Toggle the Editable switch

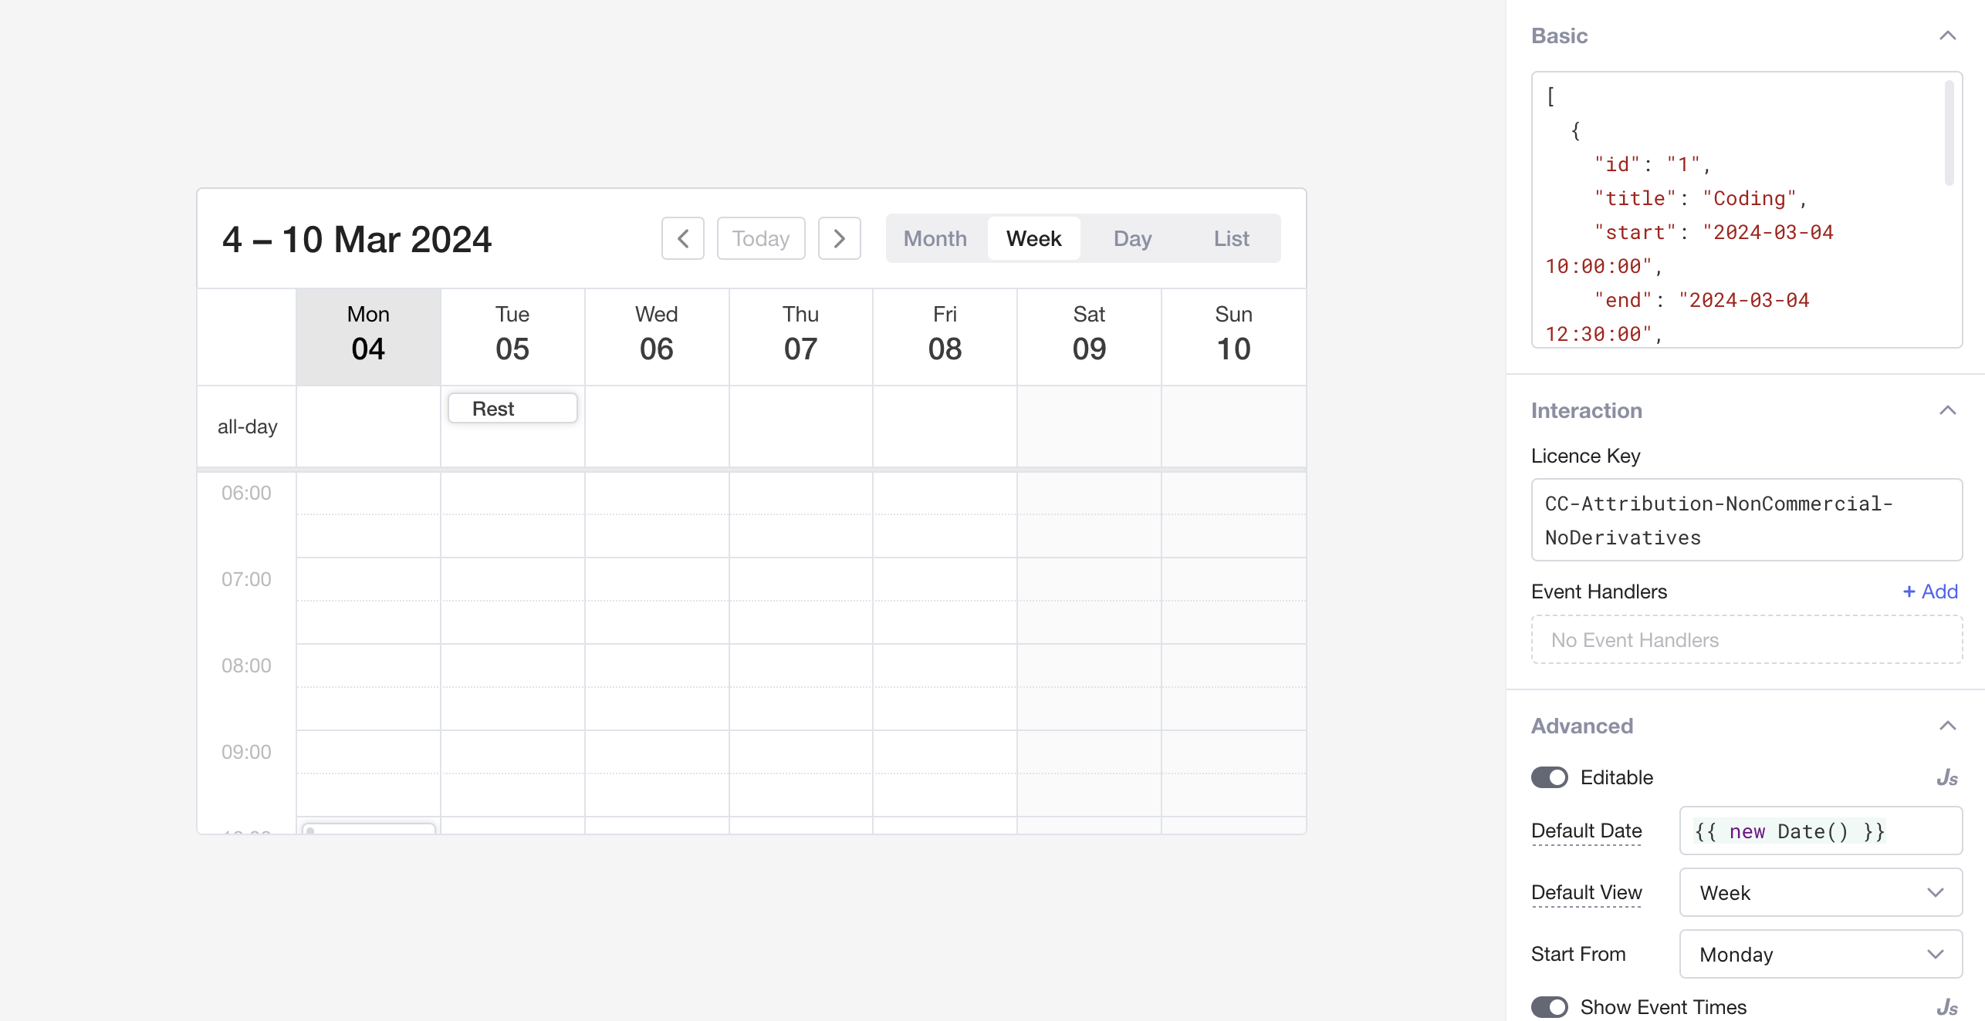coord(1550,777)
